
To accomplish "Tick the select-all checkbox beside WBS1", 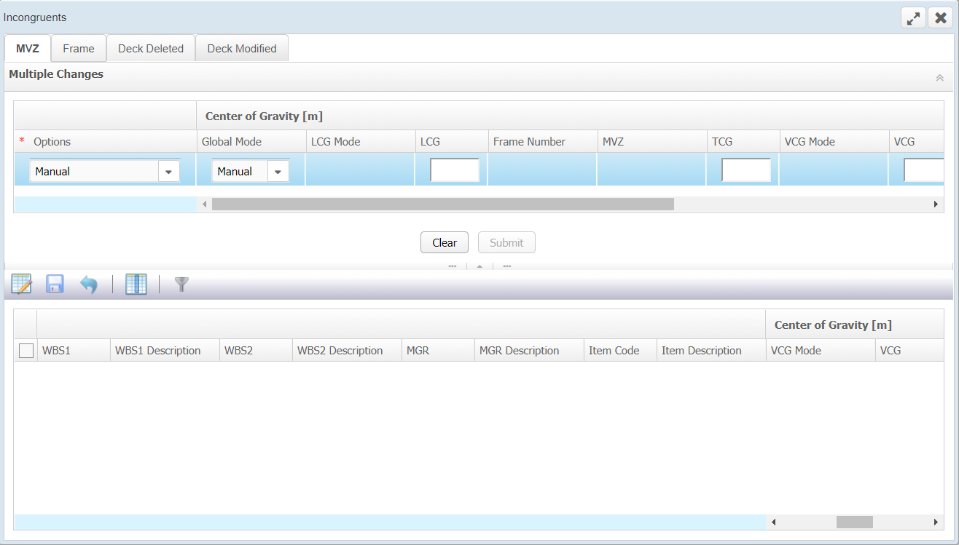I will tap(26, 351).
